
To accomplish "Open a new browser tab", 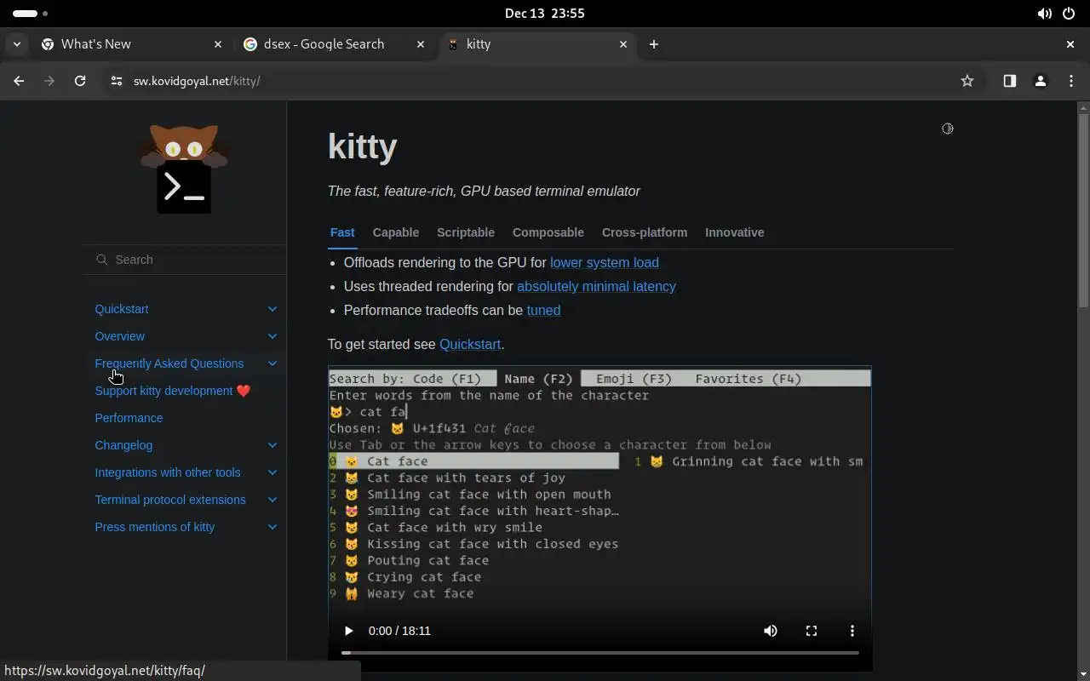I will (x=653, y=44).
